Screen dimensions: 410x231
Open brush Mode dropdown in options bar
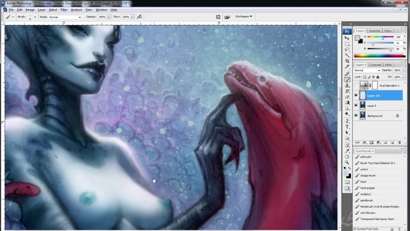pyautogui.click(x=65, y=17)
